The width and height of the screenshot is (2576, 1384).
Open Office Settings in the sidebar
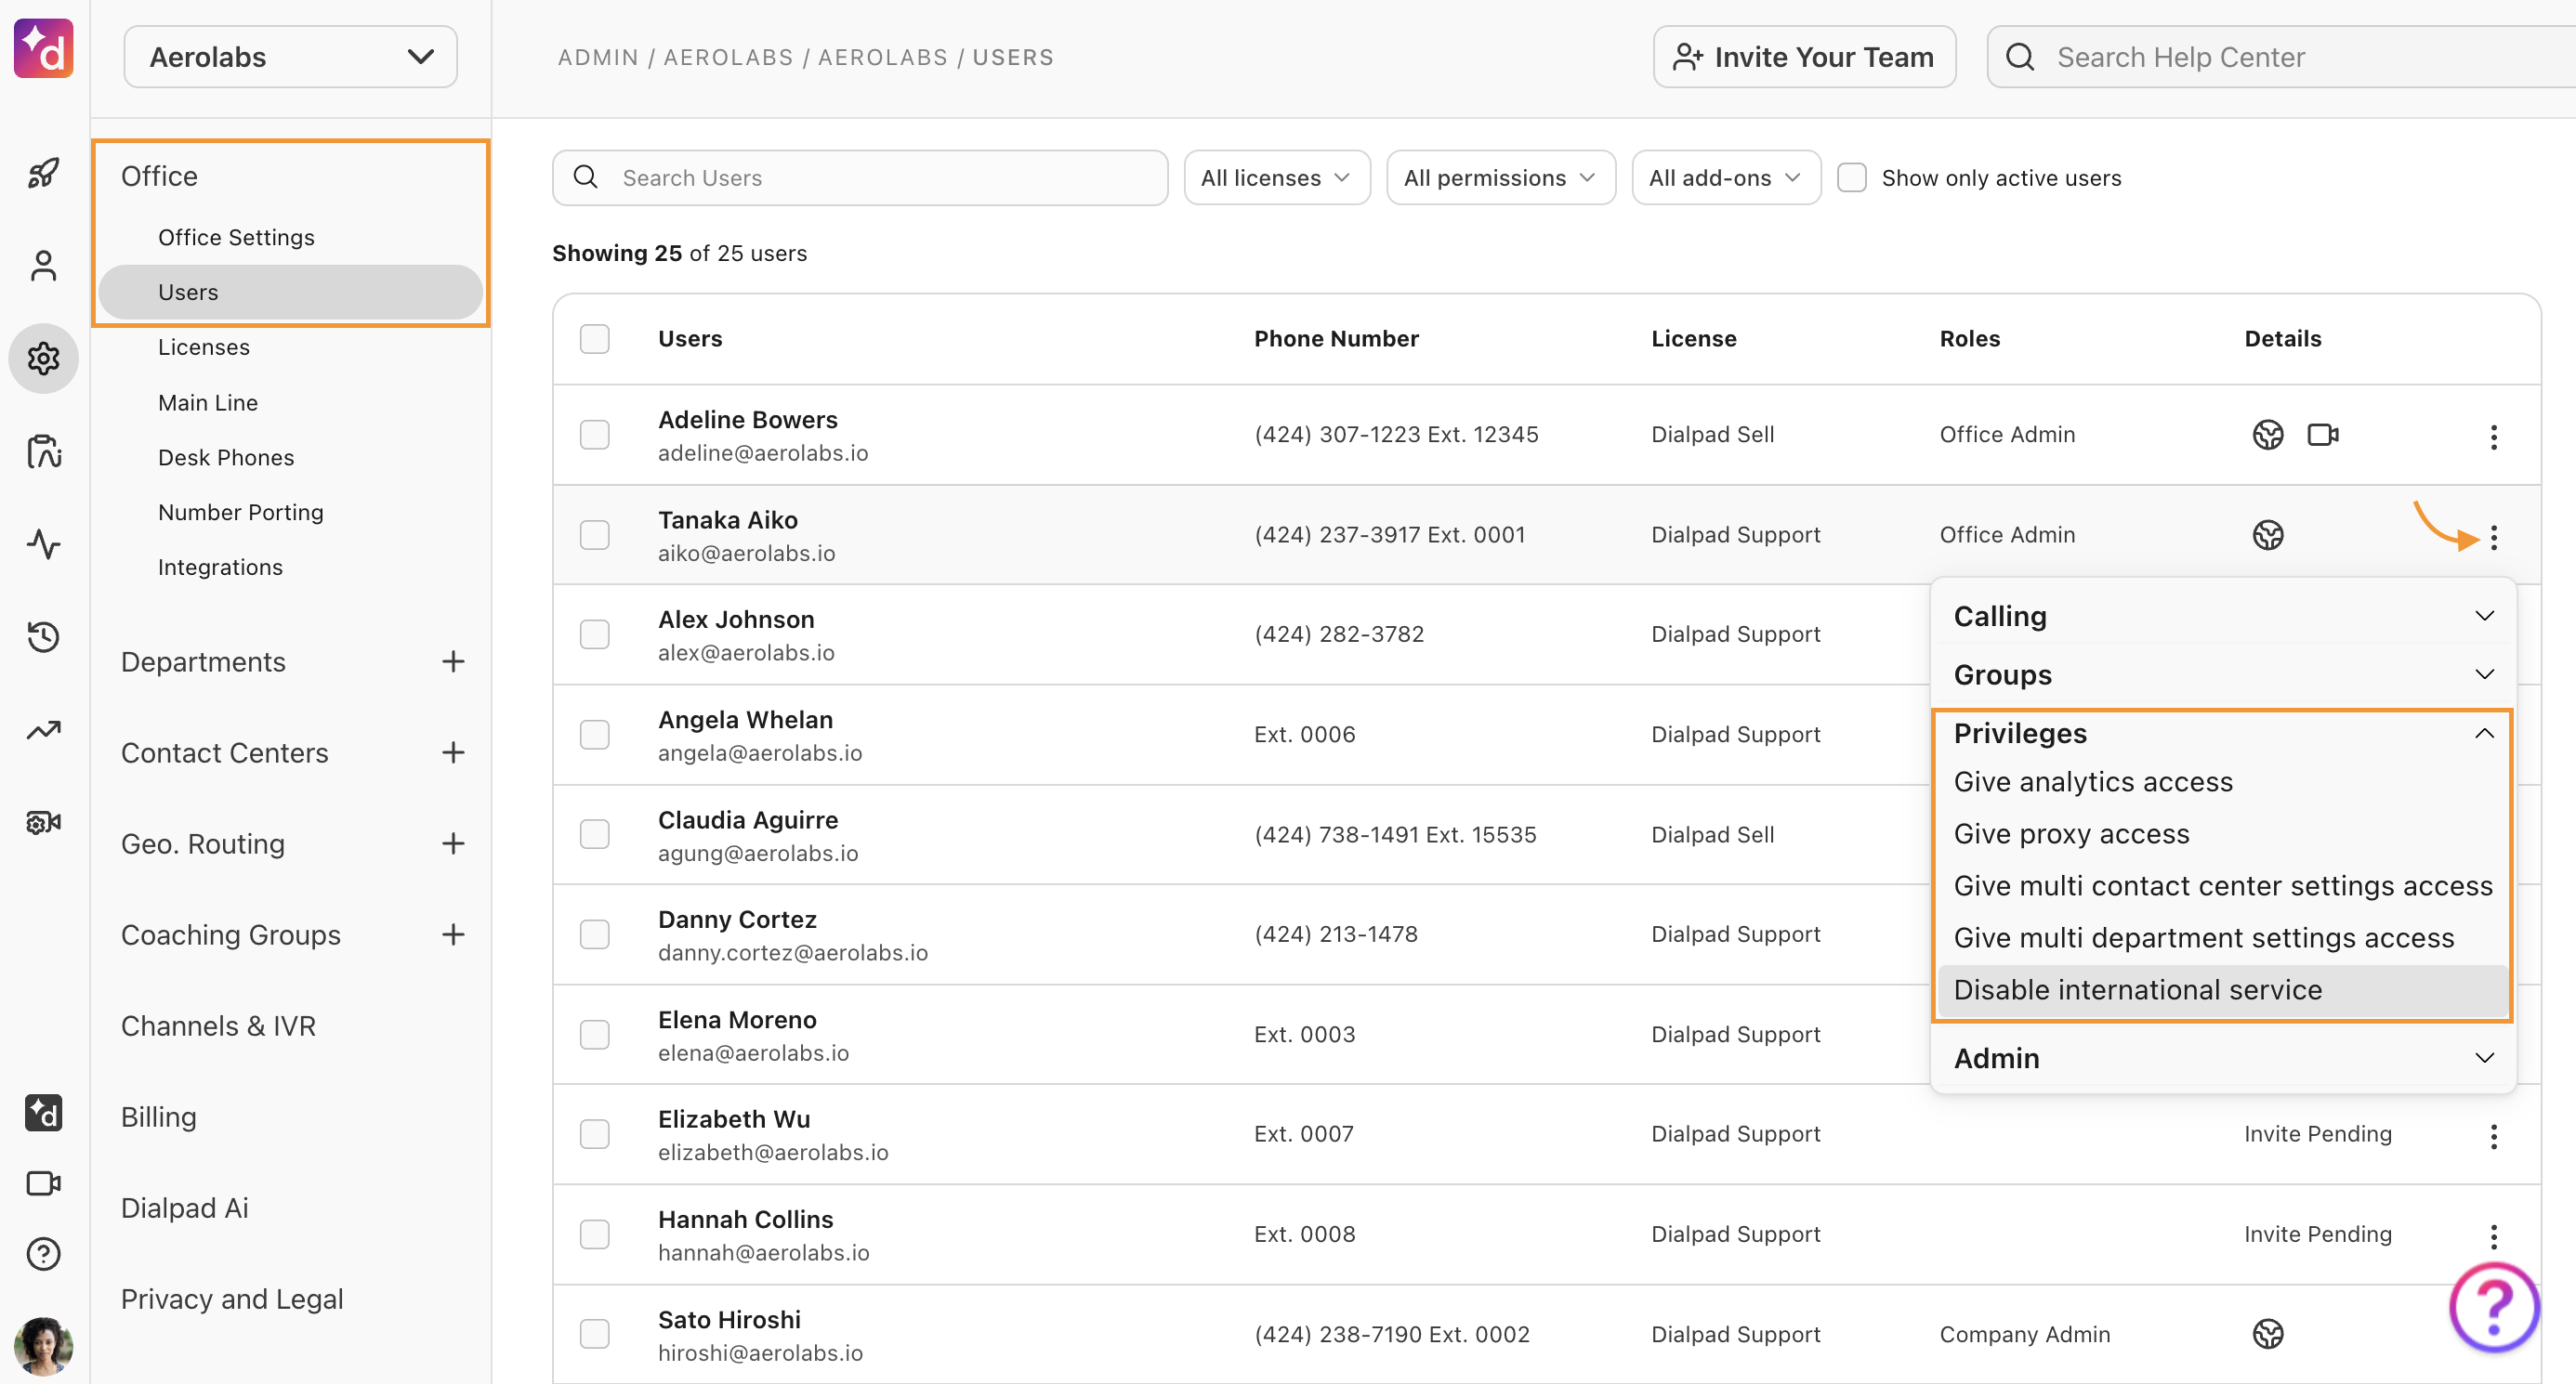pos(236,237)
